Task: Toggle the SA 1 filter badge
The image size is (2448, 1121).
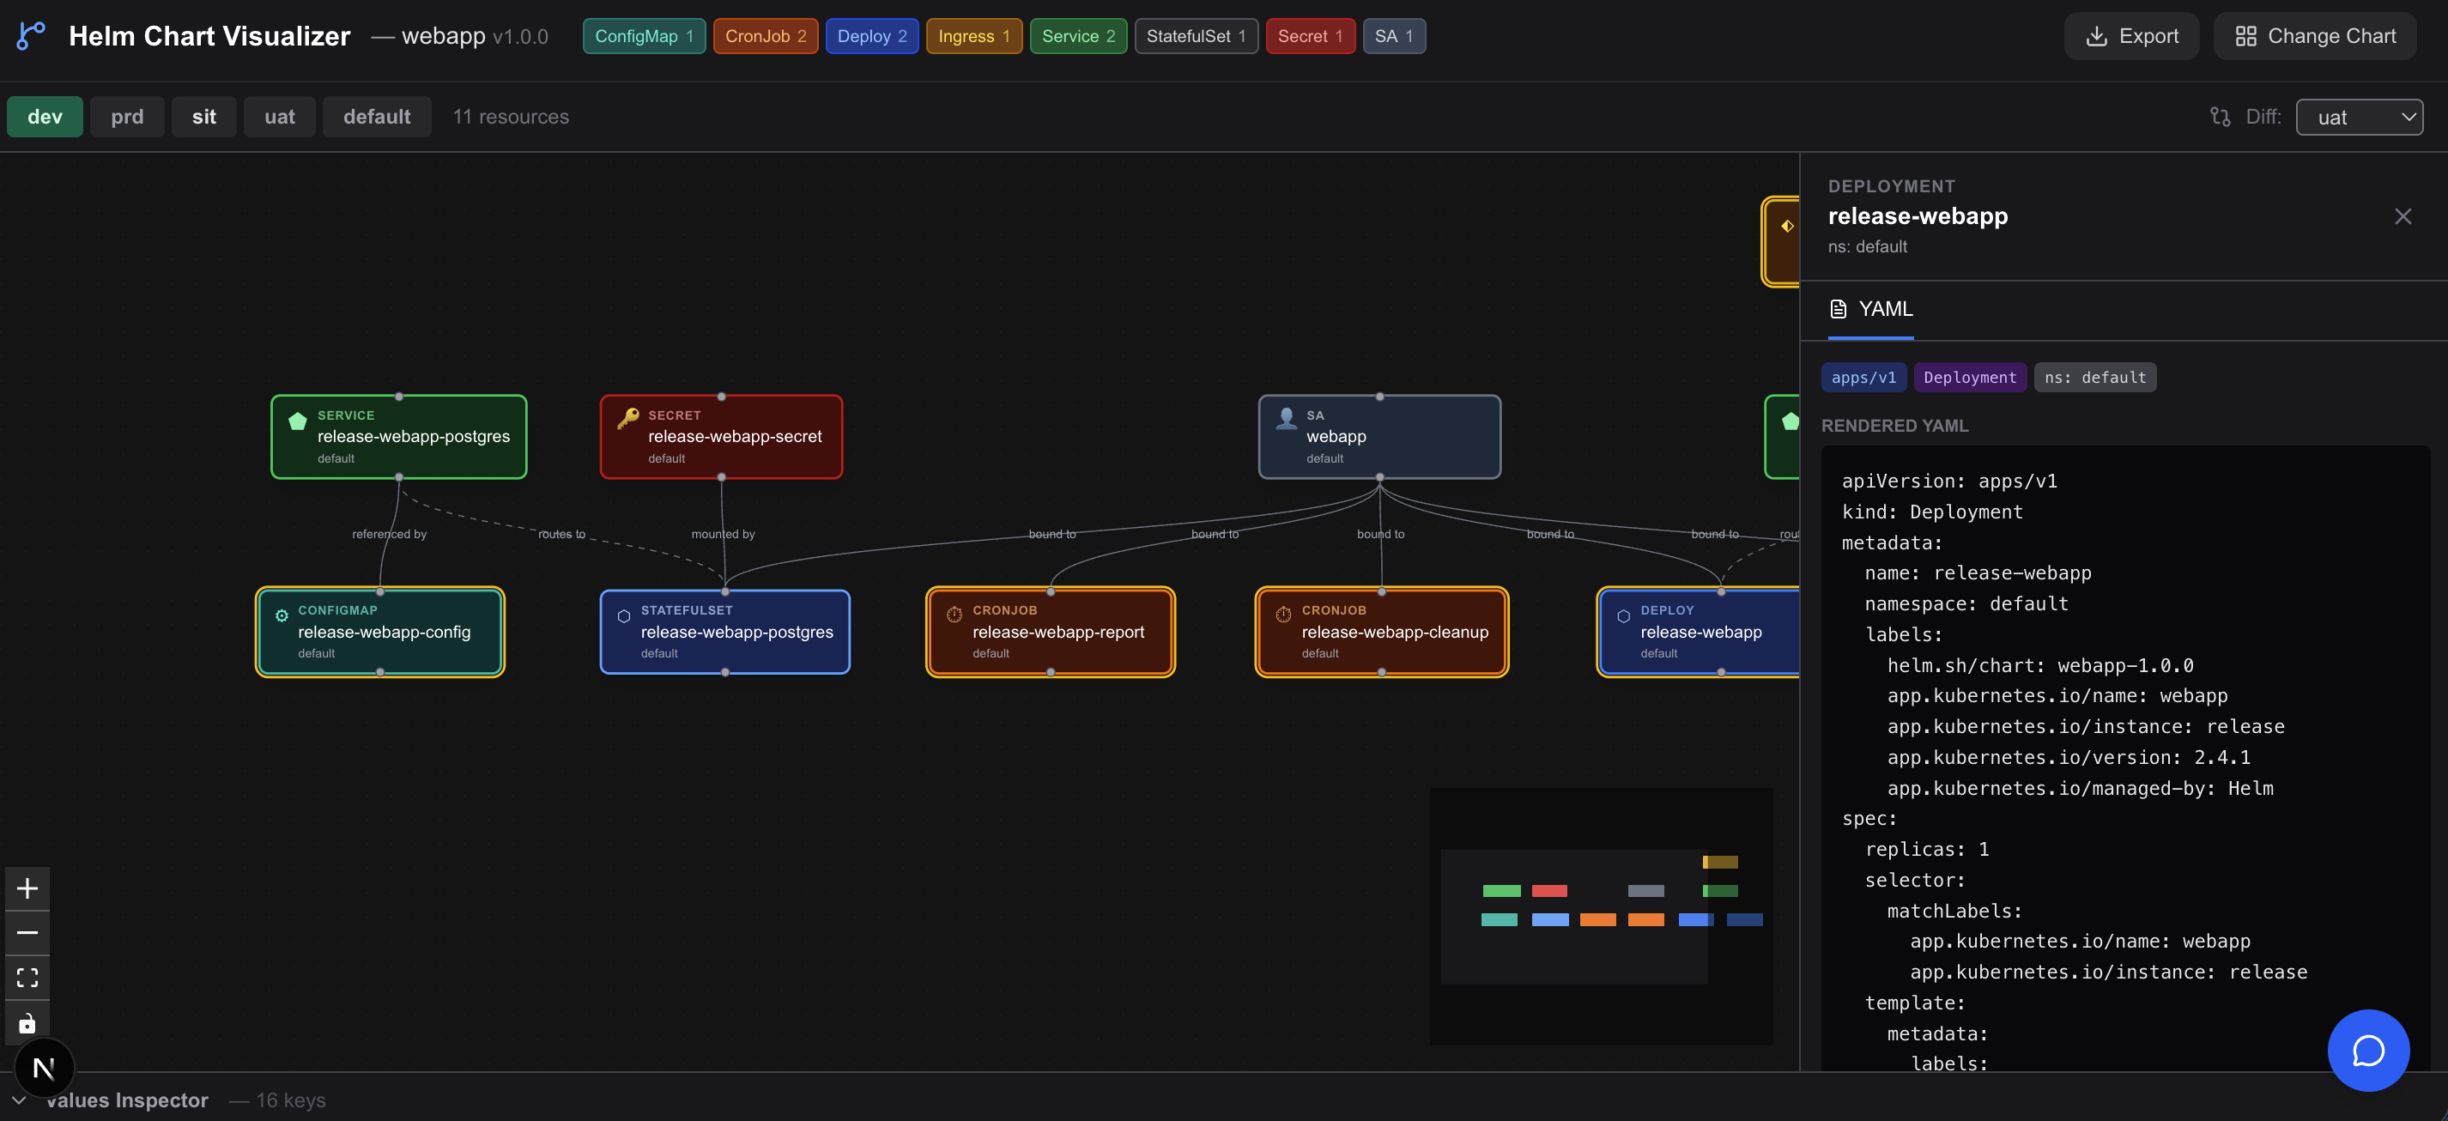Action: pos(1394,36)
